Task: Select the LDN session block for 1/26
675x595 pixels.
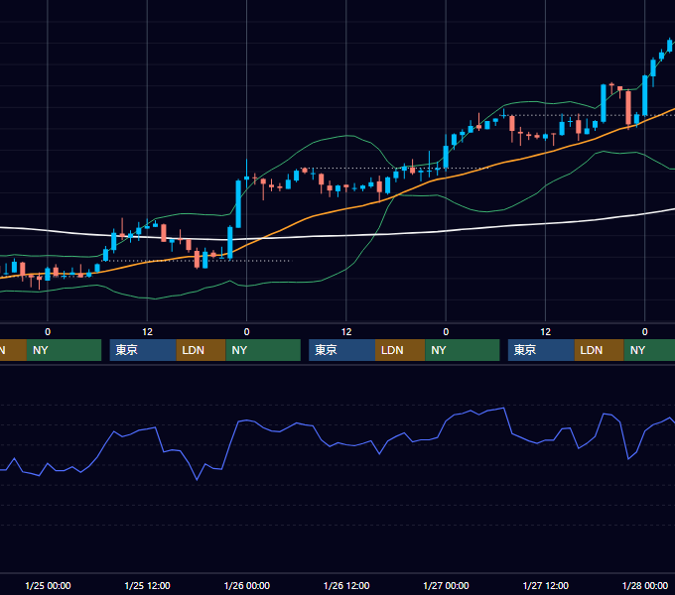Action: (400, 350)
